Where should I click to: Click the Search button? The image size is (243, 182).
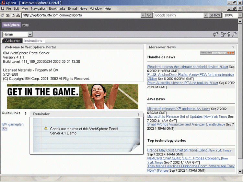214,15
